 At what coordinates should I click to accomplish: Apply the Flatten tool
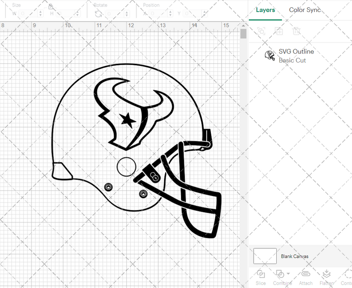tap(326, 274)
